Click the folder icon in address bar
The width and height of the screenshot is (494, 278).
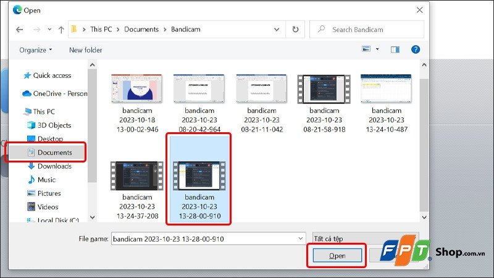[x=74, y=29]
